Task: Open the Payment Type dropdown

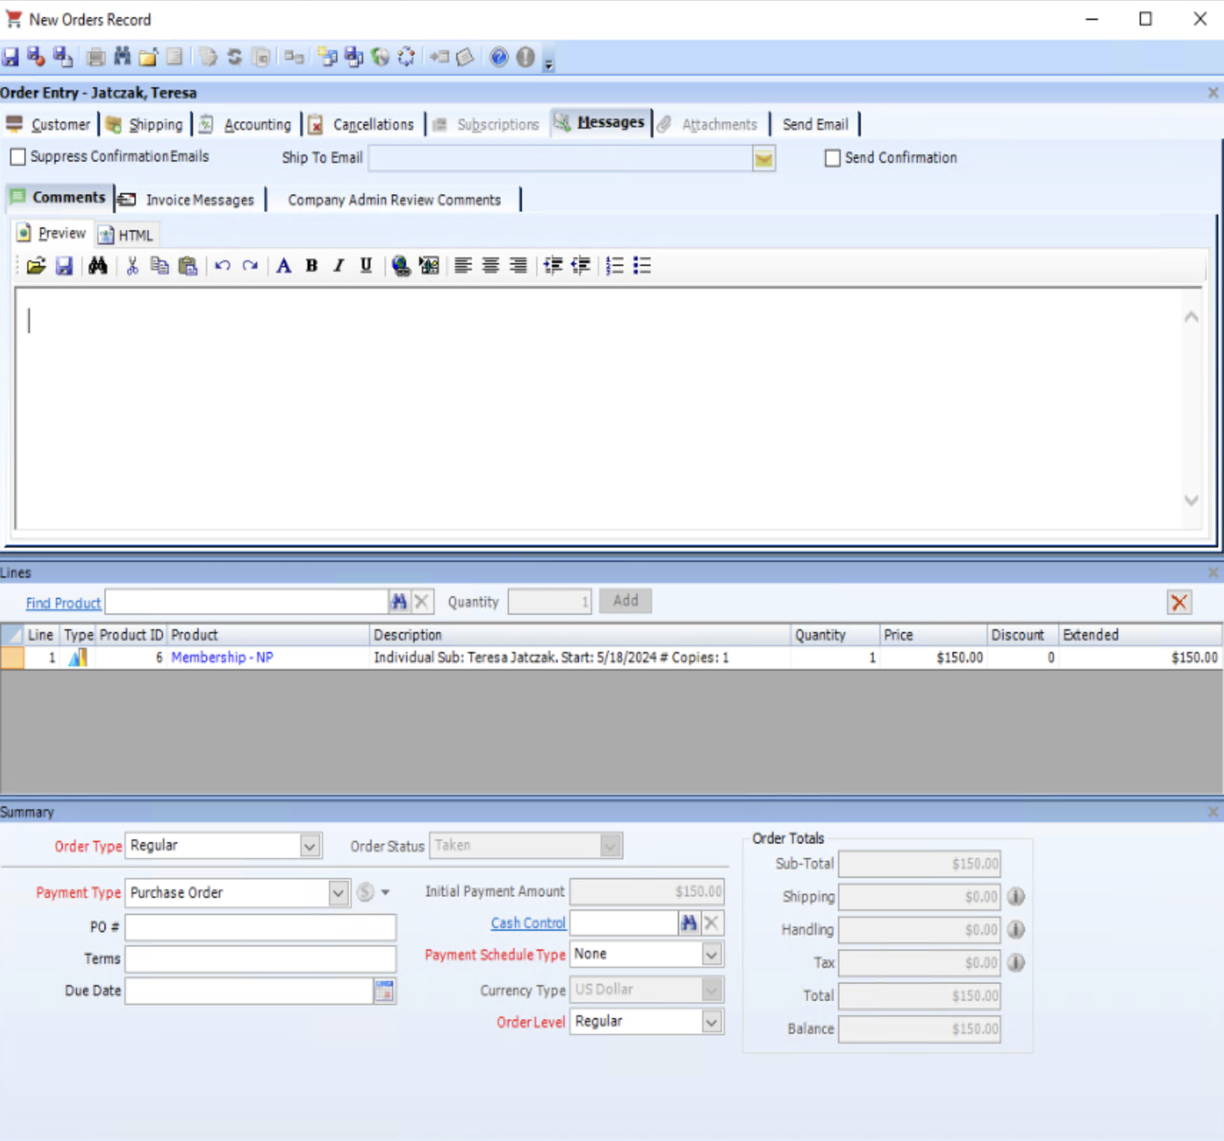Action: (x=338, y=893)
